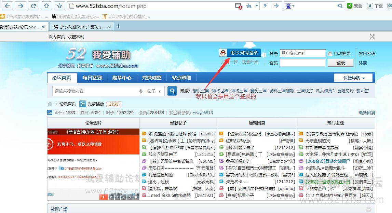Expand the 帖子 search type dropdown
Image resolution: width=392 pixels, height=213 pixels.
pyautogui.click(x=154, y=91)
